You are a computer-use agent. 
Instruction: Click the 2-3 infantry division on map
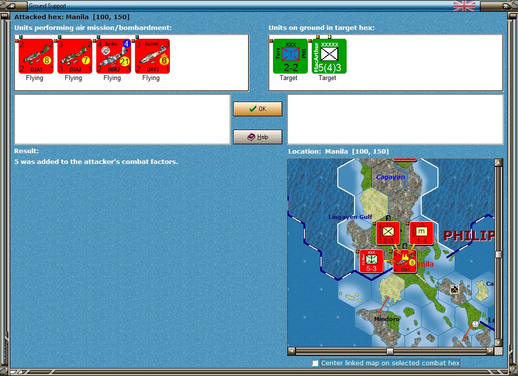(388, 233)
